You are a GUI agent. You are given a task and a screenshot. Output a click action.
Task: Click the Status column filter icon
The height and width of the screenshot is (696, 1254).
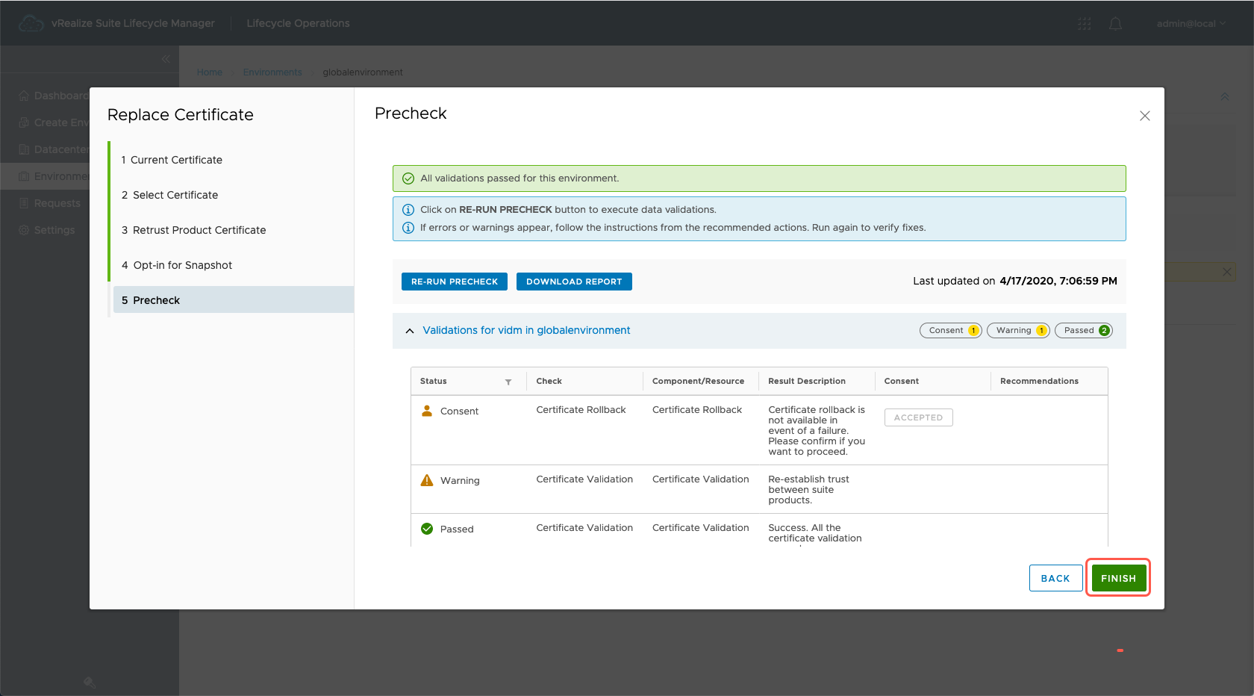pos(508,382)
